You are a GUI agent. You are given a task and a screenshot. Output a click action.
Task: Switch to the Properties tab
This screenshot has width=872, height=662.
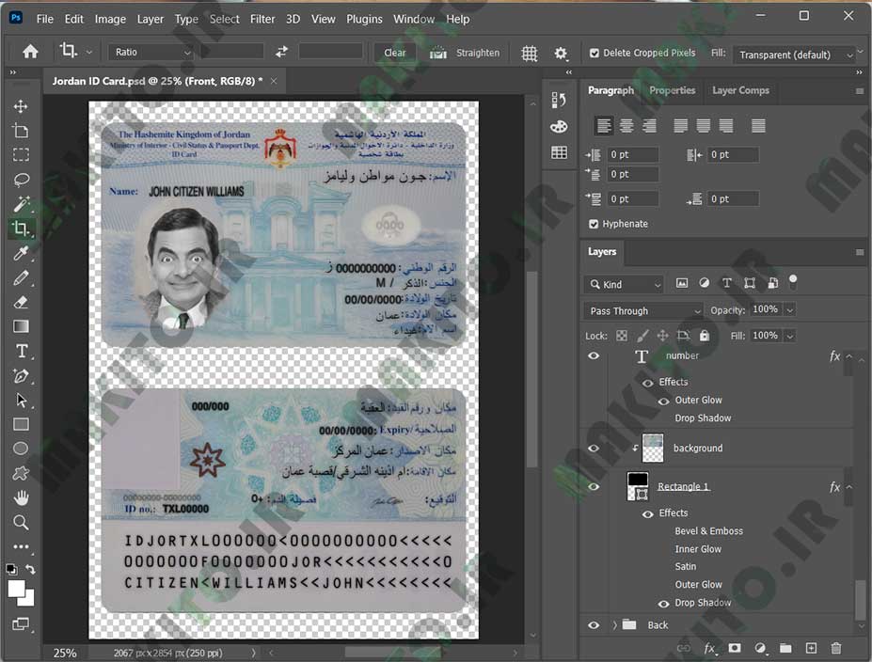pos(672,90)
